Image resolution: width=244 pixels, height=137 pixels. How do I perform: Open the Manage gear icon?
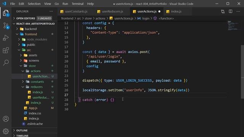6,131
